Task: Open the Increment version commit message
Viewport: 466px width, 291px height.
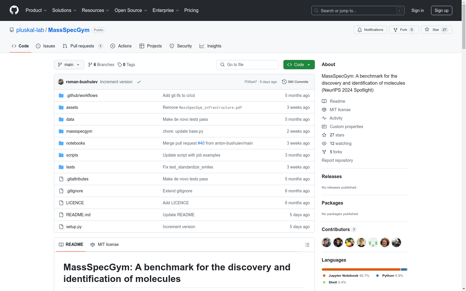Action: tap(116, 82)
